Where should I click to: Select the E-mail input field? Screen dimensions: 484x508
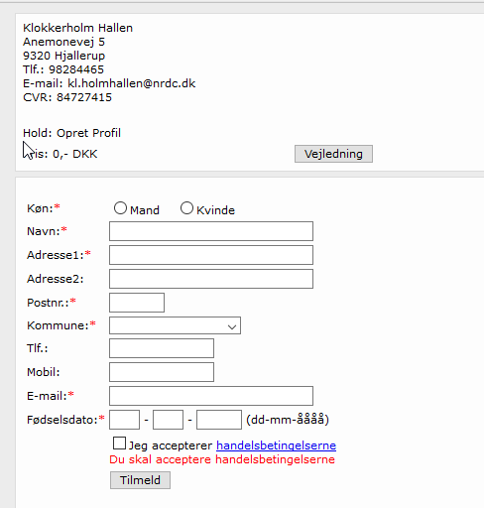coord(211,396)
